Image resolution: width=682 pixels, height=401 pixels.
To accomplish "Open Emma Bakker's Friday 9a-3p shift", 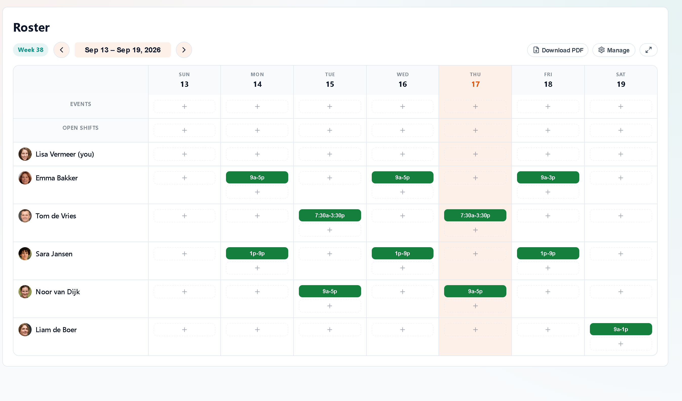I will tap(548, 177).
